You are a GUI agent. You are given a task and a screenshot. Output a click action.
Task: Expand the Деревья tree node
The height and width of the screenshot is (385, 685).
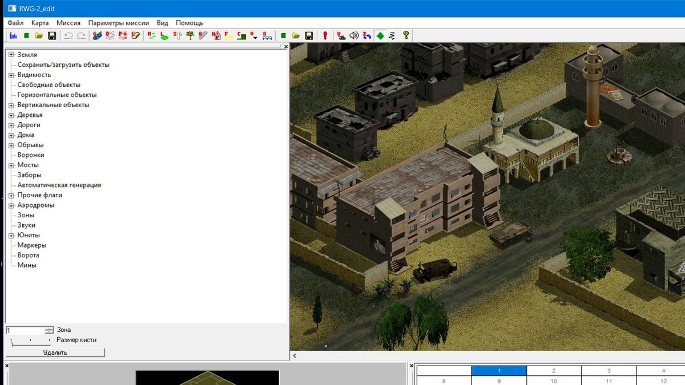[x=11, y=115]
